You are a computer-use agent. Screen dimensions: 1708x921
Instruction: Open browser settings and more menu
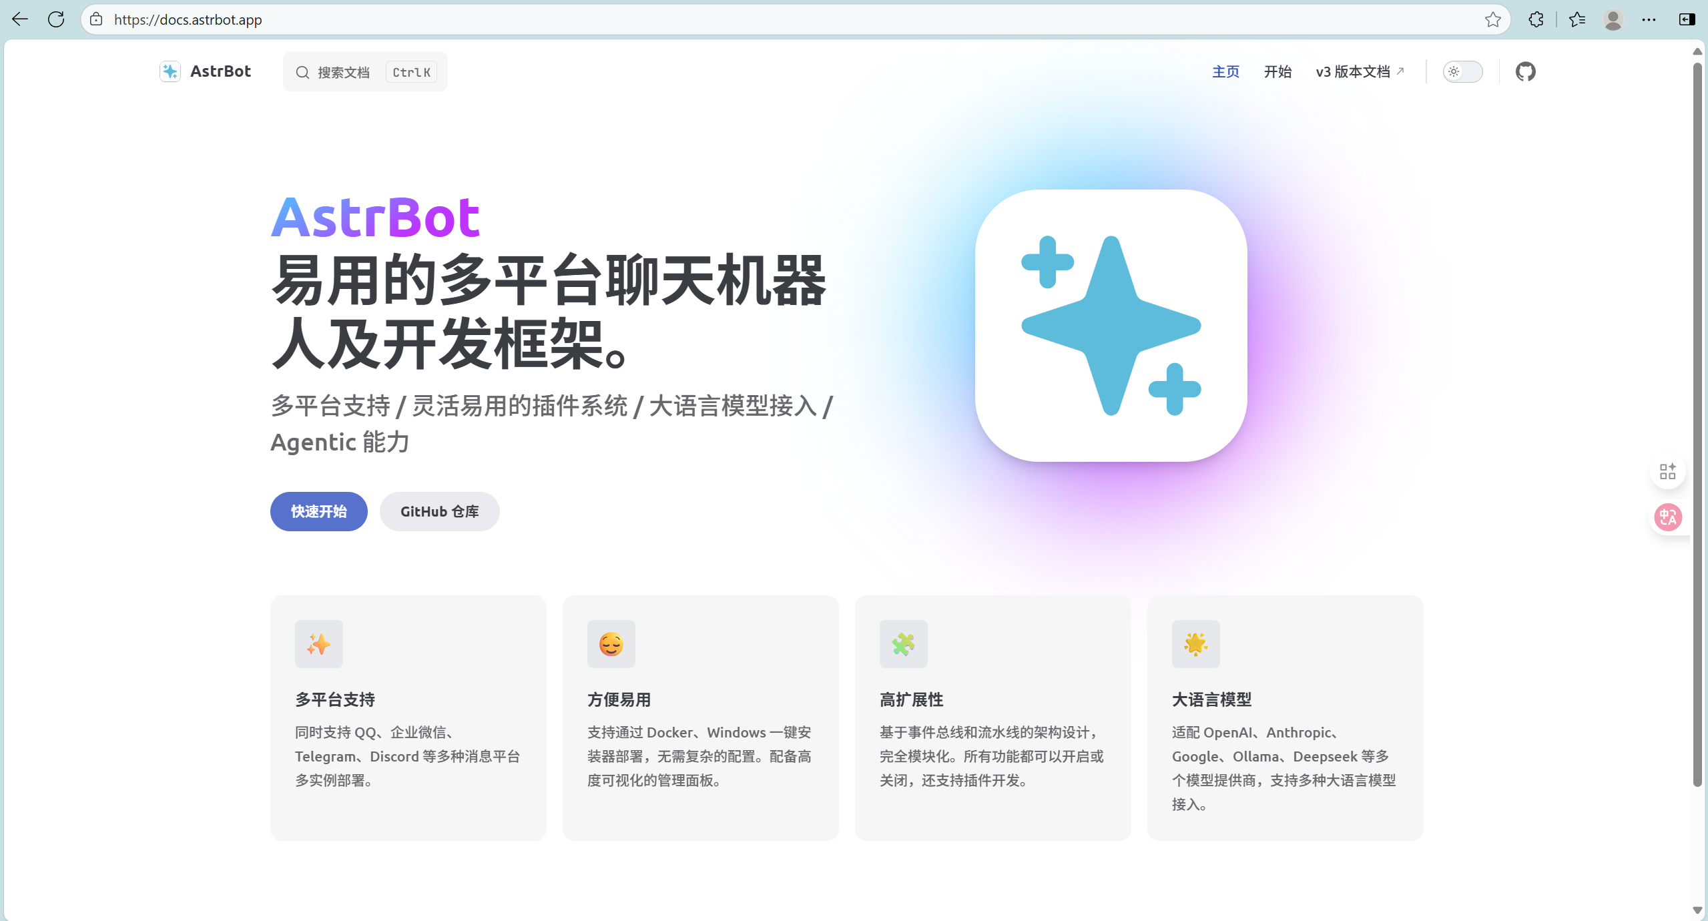click(1649, 19)
